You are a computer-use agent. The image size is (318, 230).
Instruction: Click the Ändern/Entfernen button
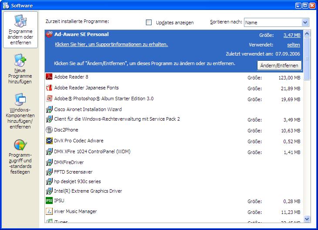[279, 66]
